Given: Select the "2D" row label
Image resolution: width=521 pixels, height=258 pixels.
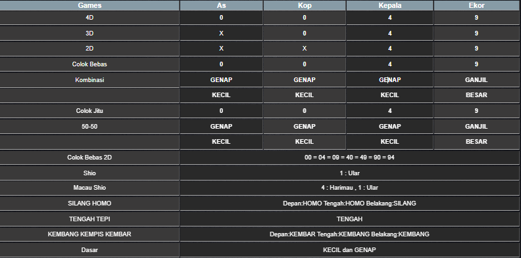Looking at the screenshot, I should click(x=89, y=49).
